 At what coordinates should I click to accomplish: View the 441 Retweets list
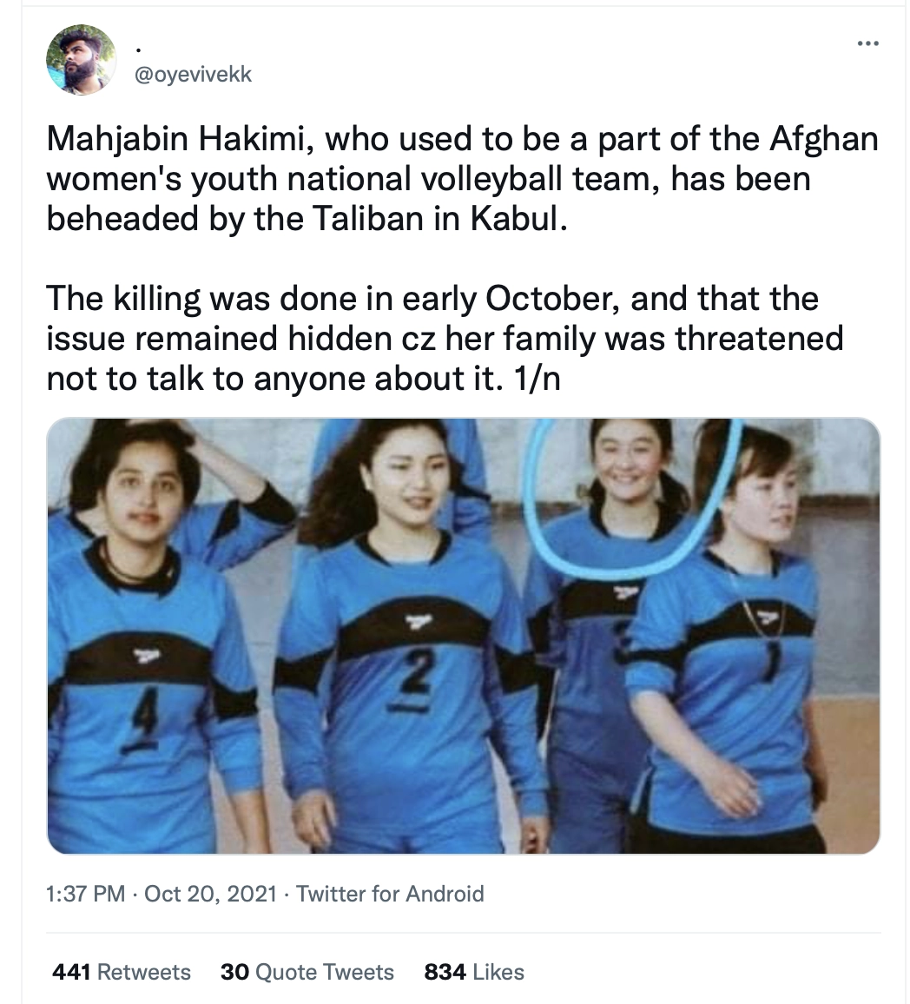(122, 972)
